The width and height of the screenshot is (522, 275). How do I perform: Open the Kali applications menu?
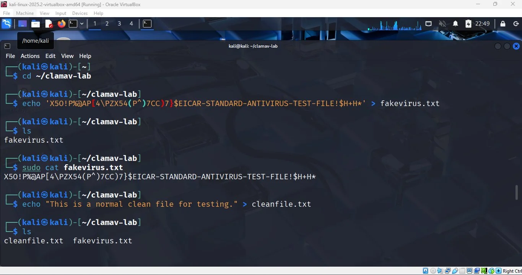[x=7, y=24]
